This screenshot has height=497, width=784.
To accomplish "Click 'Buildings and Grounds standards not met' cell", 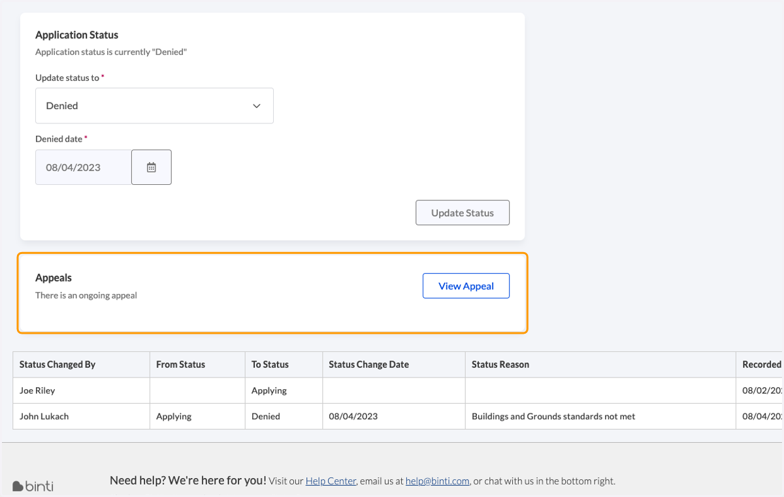I will [x=600, y=416].
